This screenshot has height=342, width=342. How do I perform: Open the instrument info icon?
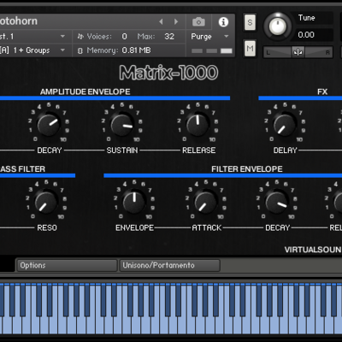[x=223, y=22]
